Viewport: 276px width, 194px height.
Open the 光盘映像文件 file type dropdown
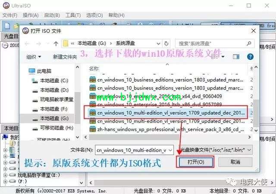(216, 150)
